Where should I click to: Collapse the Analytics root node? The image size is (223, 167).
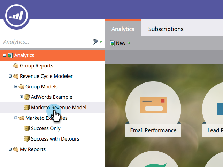click(5, 55)
